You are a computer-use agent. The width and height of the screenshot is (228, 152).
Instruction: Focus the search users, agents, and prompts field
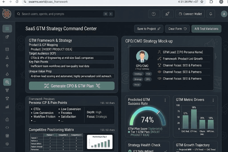64,14
